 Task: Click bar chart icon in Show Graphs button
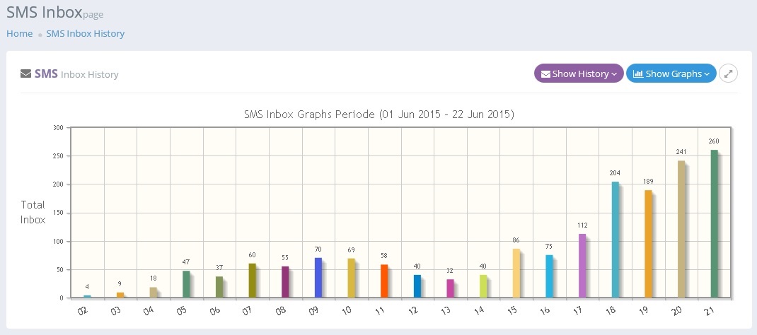pos(637,74)
